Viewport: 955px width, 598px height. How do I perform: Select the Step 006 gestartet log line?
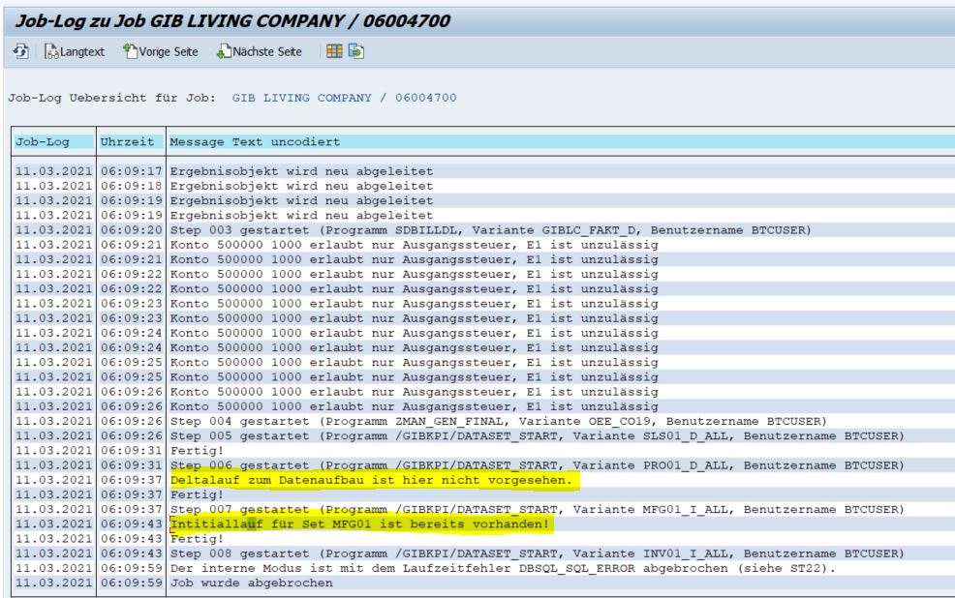point(536,465)
